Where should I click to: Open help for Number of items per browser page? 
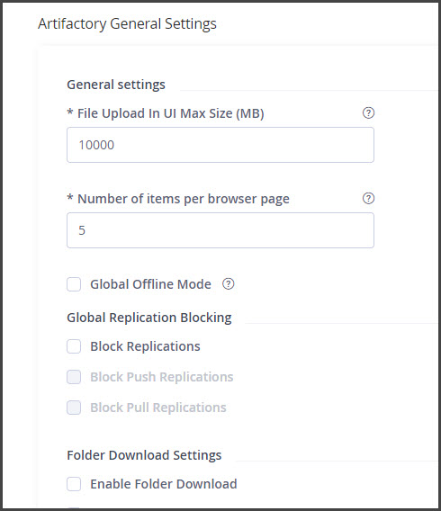point(368,199)
